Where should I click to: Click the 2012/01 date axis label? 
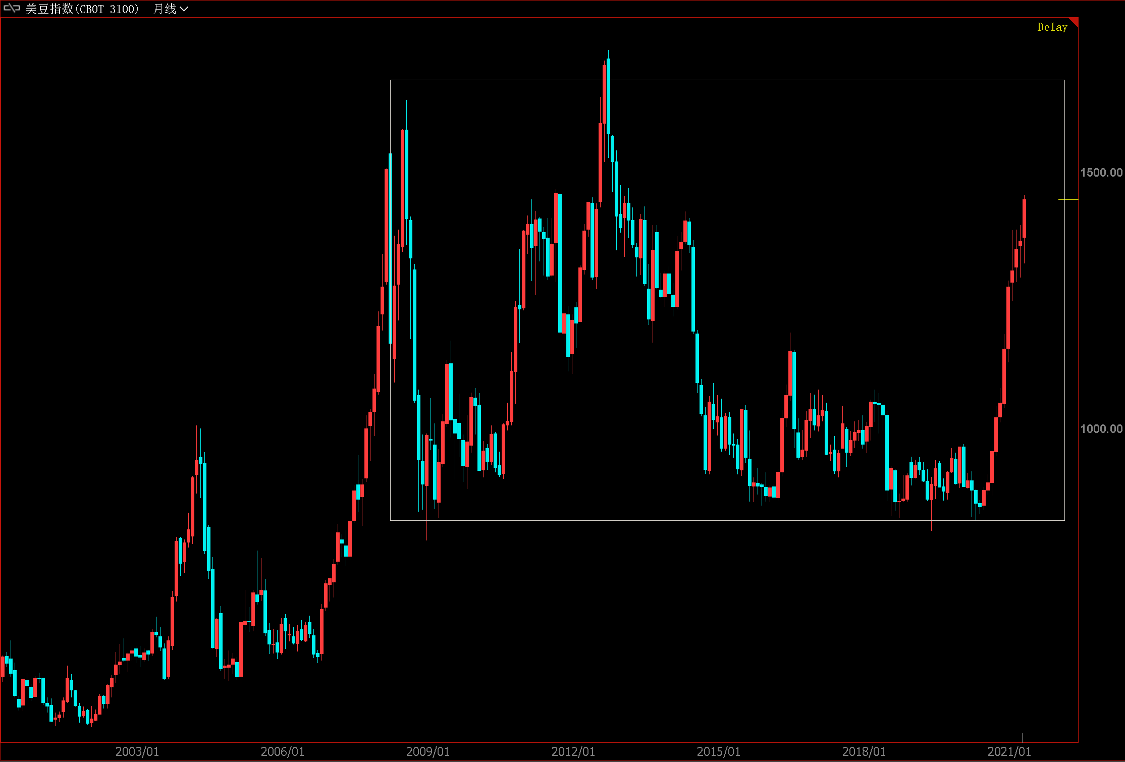(x=573, y=751)
